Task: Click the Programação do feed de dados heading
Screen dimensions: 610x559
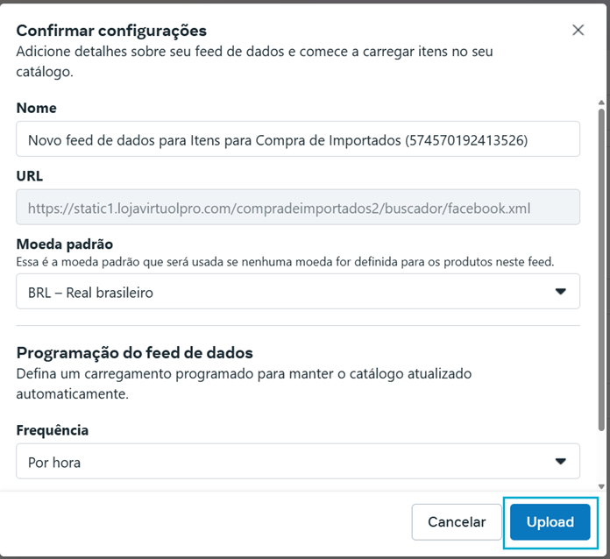Action: click(x=135, y=353)
